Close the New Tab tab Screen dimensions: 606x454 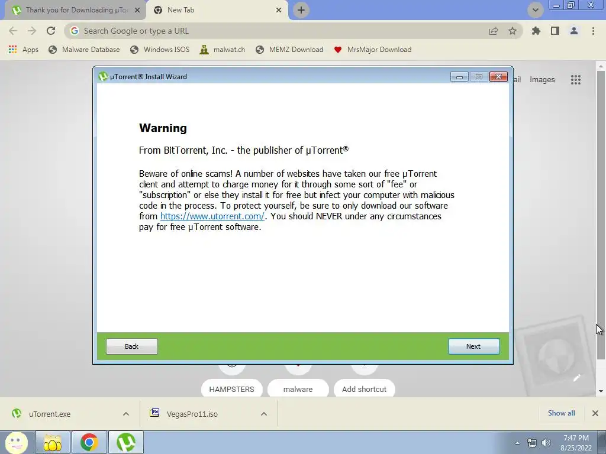click(279, 10)
